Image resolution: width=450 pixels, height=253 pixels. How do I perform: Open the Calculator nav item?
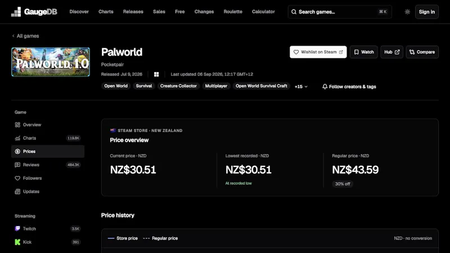click(263, 12)
